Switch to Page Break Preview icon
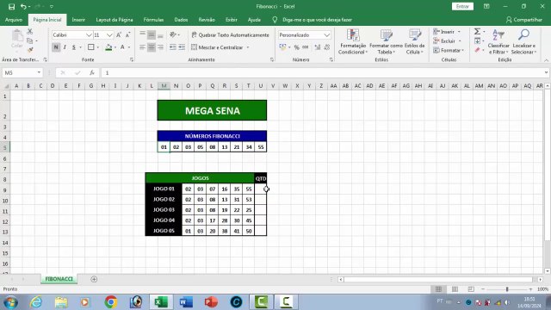This screenshot has height=310, width=551. pyautogui.click(x=471, y=289)
